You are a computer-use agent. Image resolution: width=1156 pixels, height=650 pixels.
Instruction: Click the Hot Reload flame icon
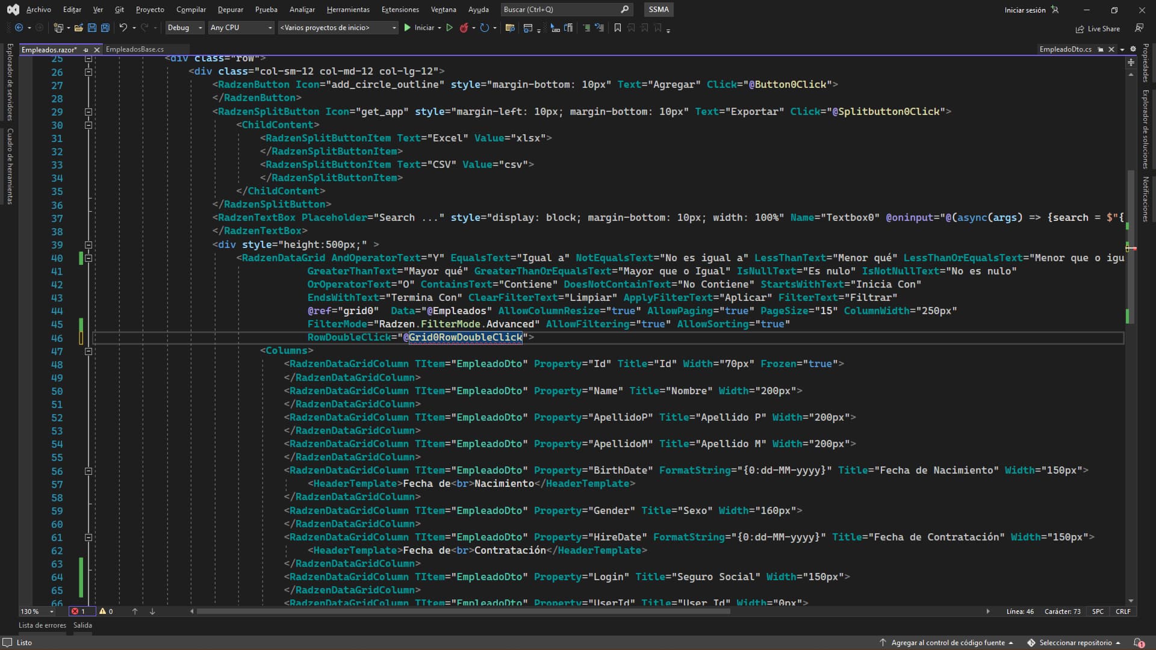[464, 28]
